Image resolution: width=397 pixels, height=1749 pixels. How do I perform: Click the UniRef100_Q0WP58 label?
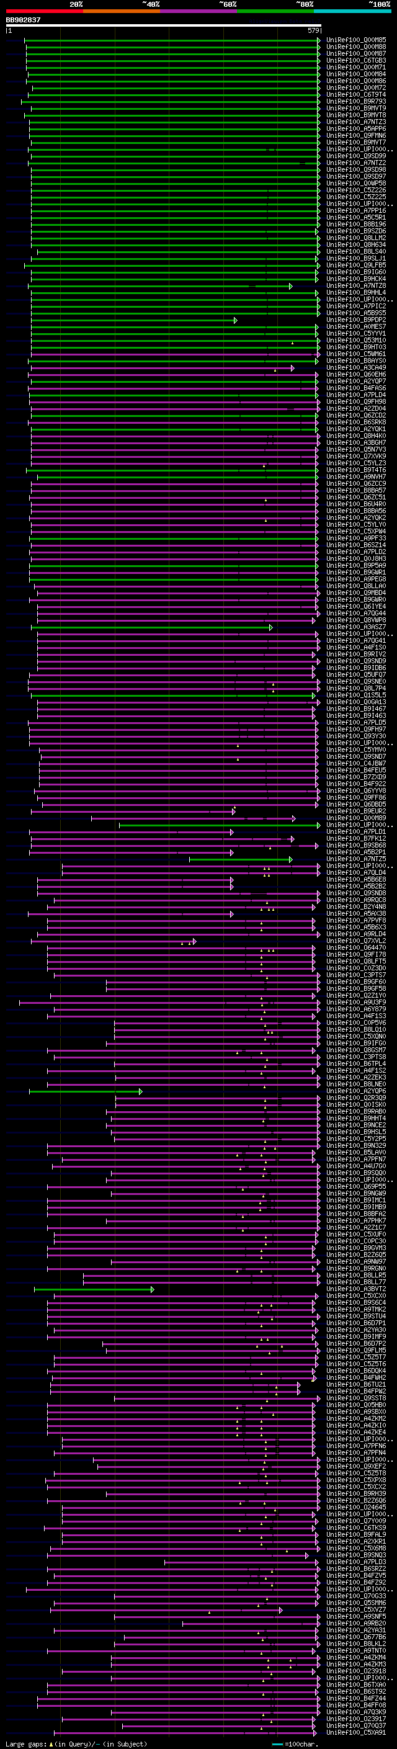pos(356,183)
